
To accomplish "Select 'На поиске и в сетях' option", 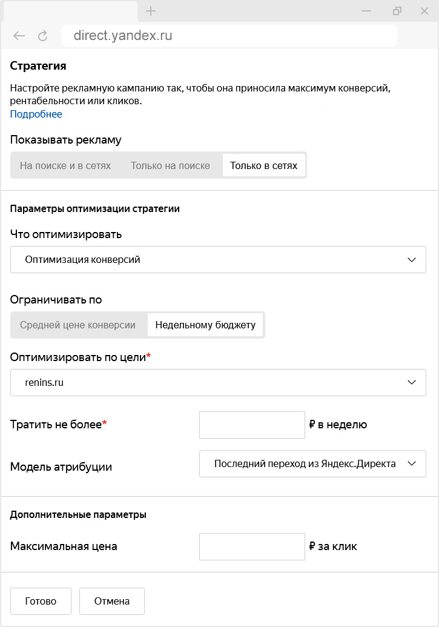I will click(x=65, y=165).
